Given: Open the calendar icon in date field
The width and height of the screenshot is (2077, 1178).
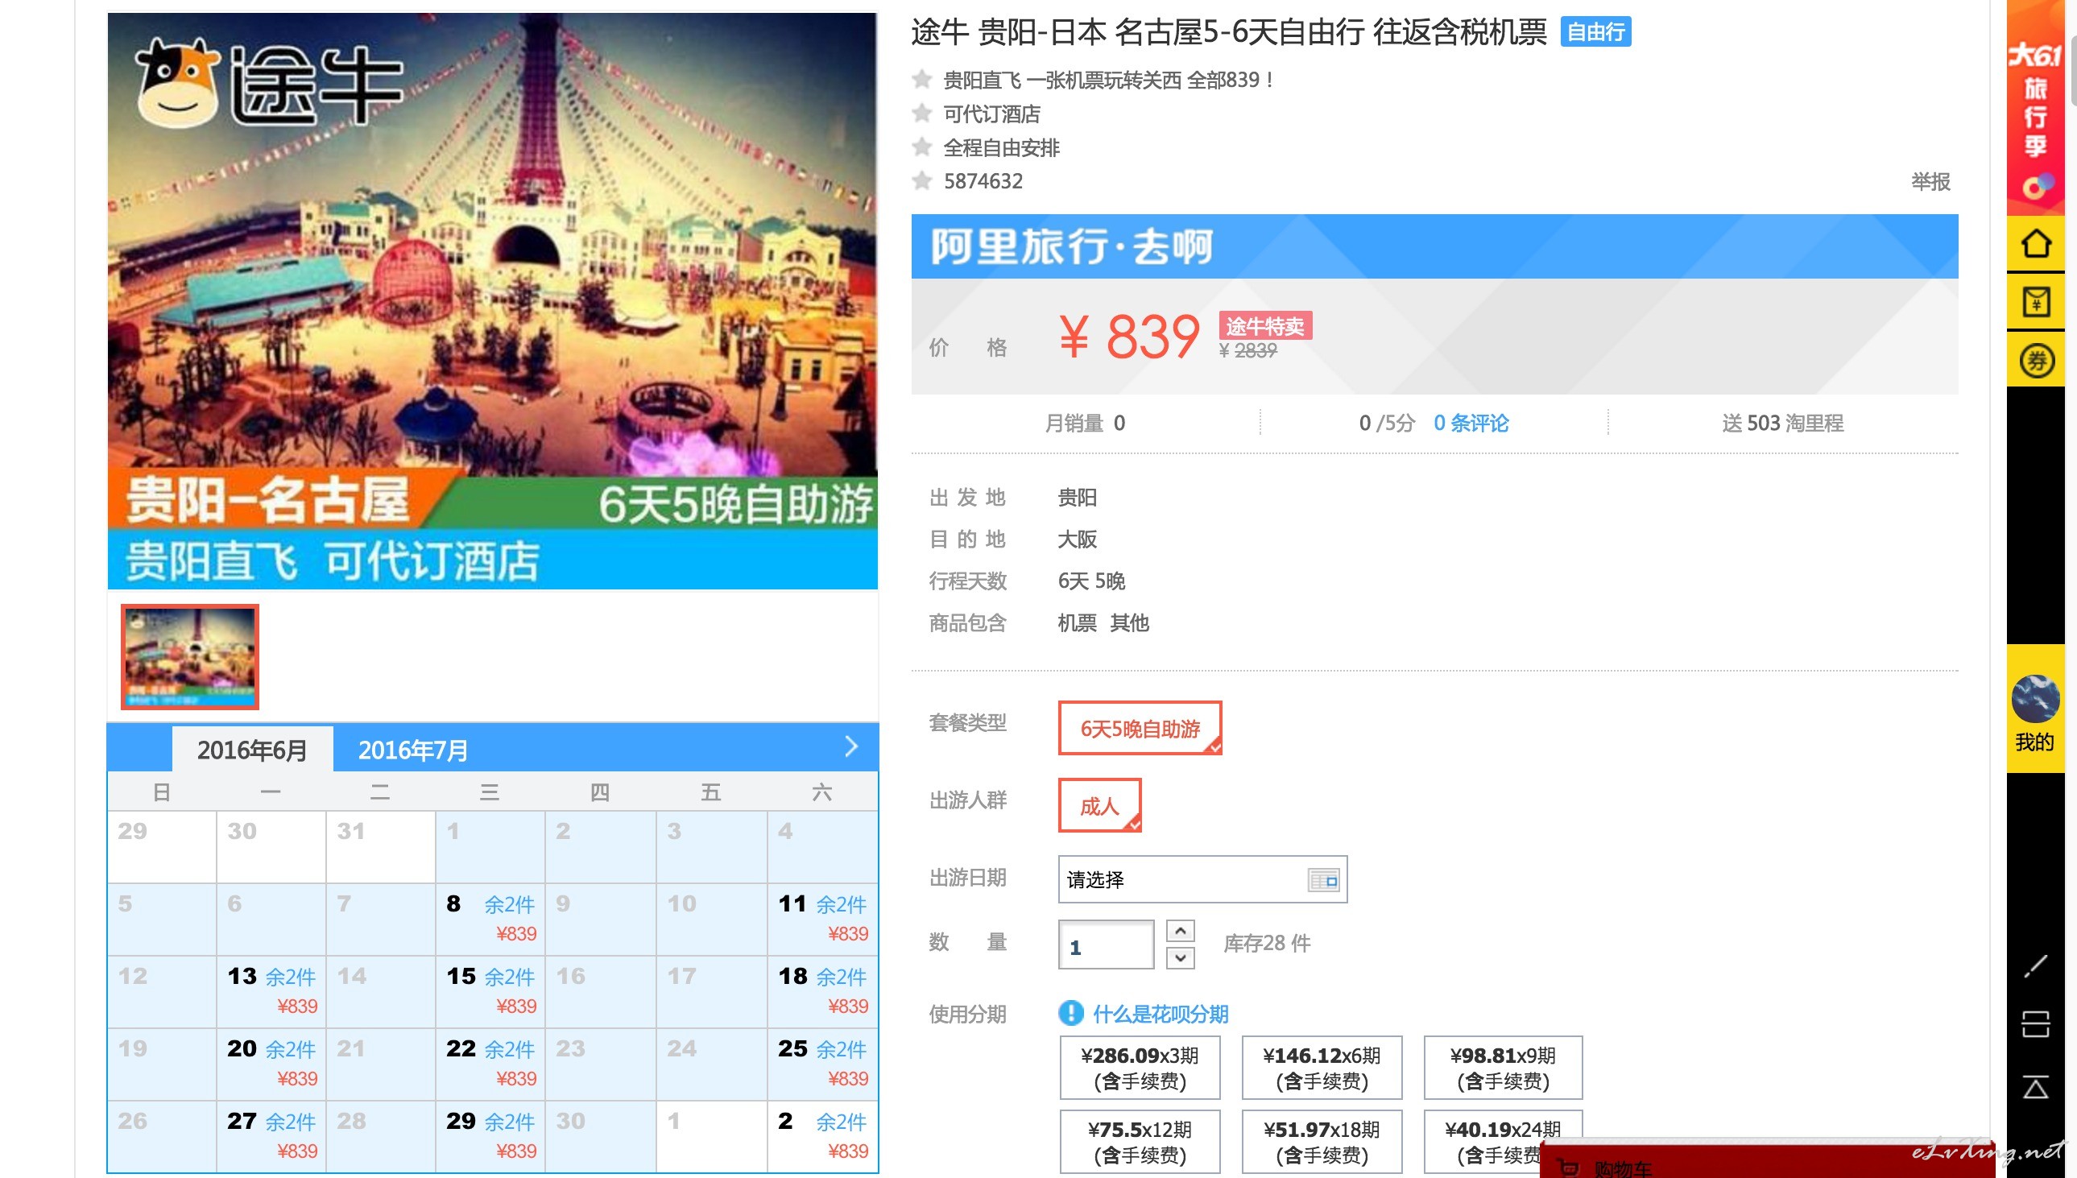Looking at the screenshot, I should click(1323, 879).
